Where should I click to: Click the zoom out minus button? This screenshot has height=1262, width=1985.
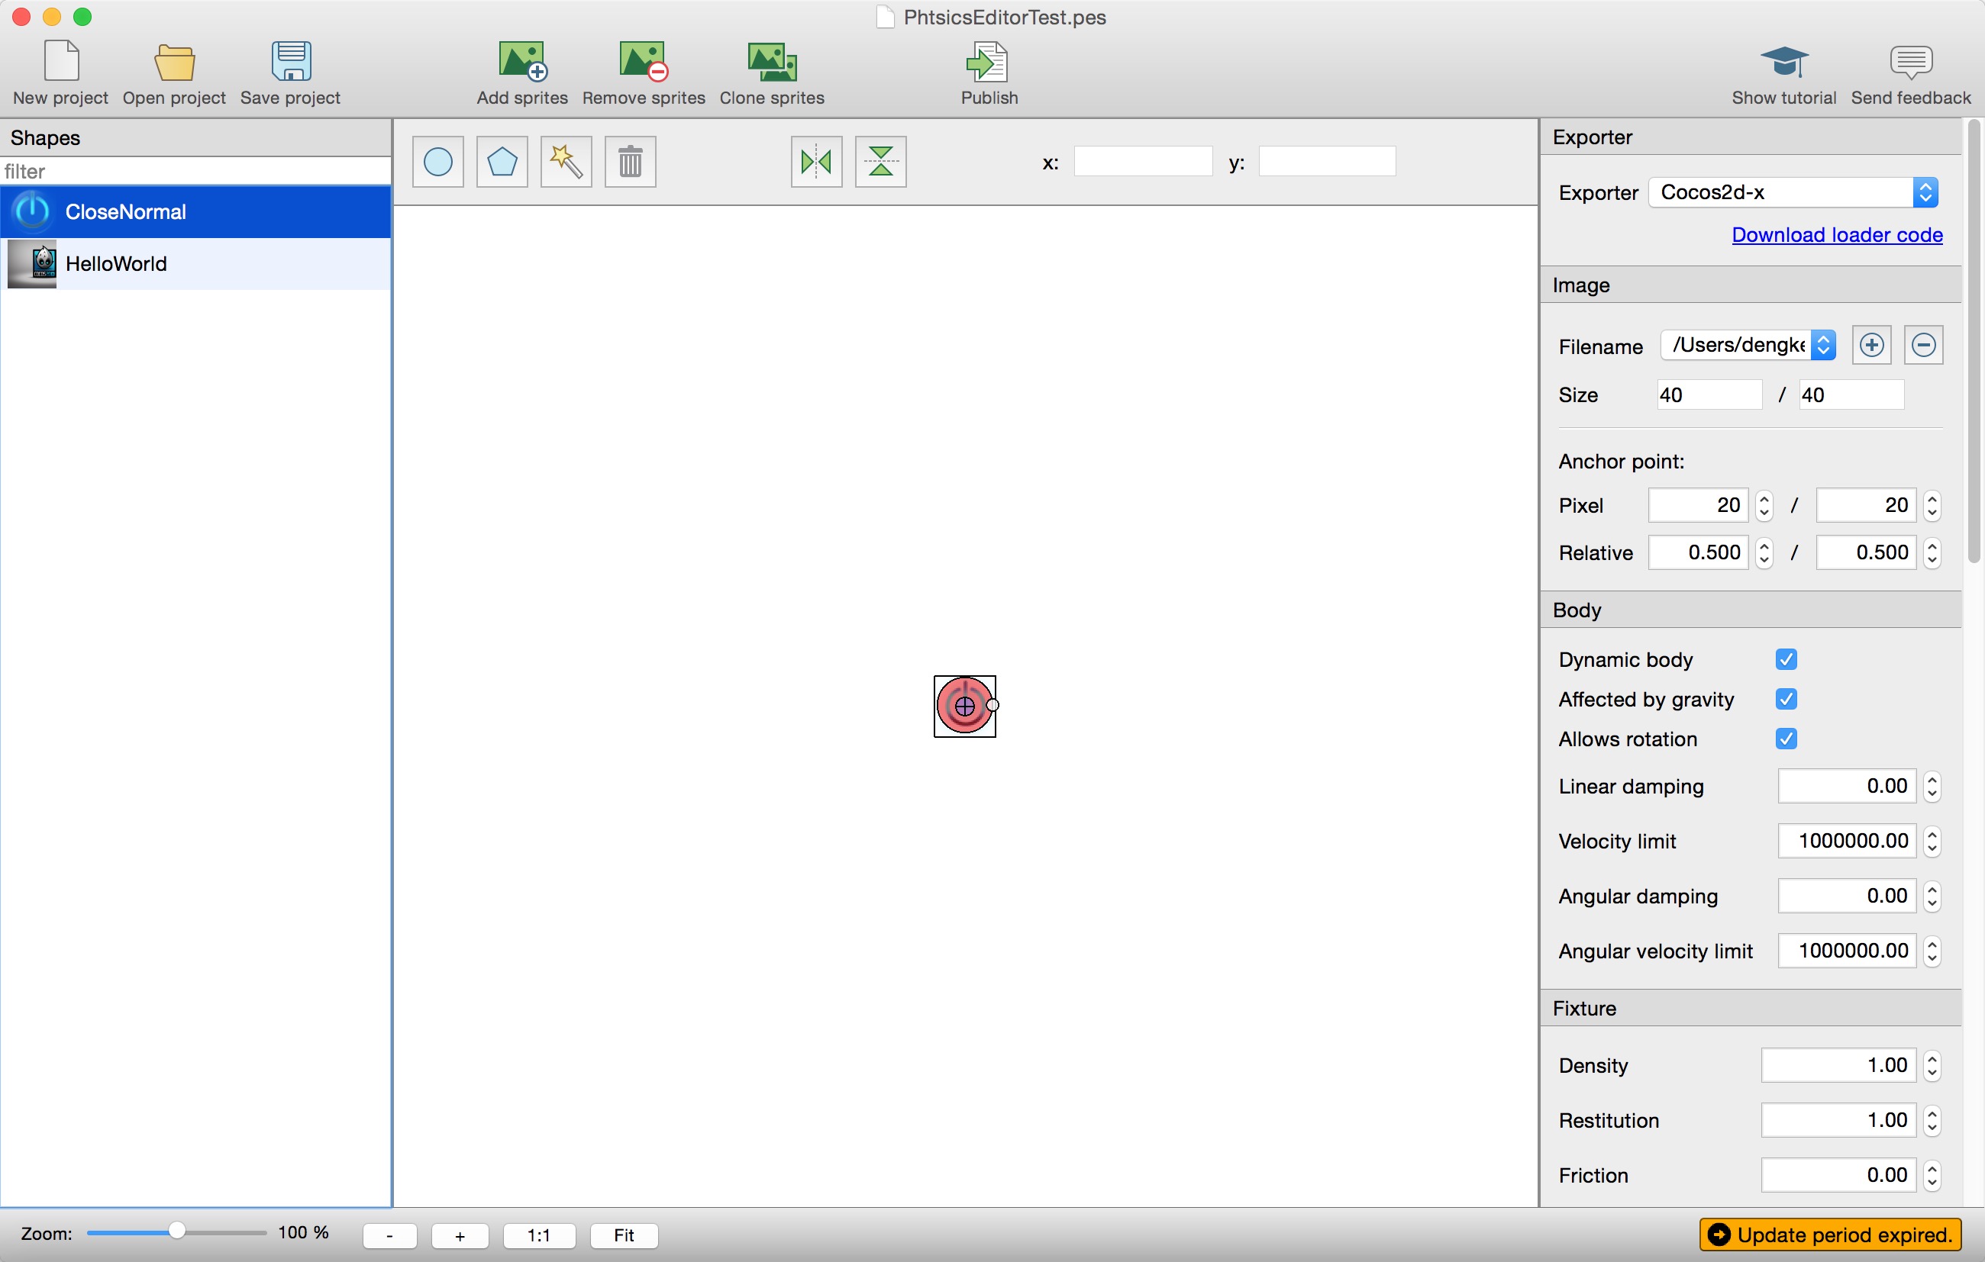(389, 1235)
